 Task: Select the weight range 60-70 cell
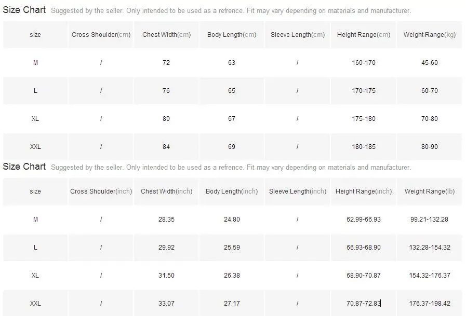tap(430, 91)
